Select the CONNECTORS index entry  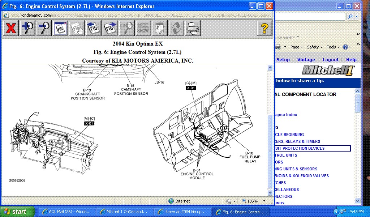284,196
